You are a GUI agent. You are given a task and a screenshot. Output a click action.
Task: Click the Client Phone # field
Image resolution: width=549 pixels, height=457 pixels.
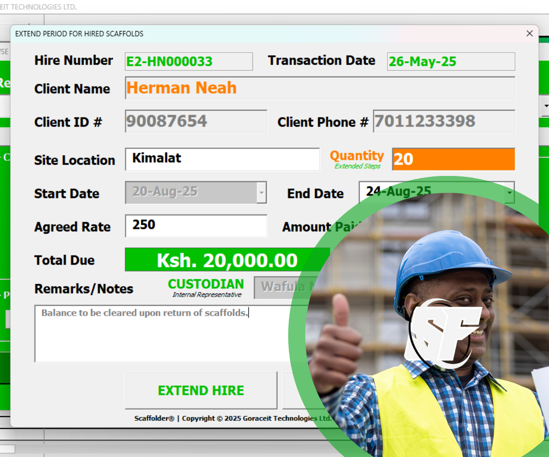click(x=444, y=122)
